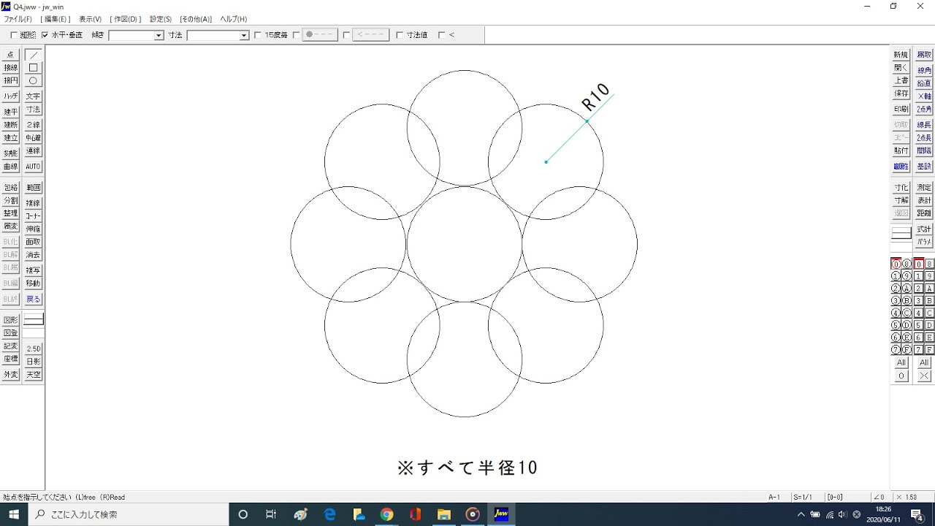Select the 複写 copy tool
The width and height of the screenshot is (935, 526).
[x=33, y=270]
